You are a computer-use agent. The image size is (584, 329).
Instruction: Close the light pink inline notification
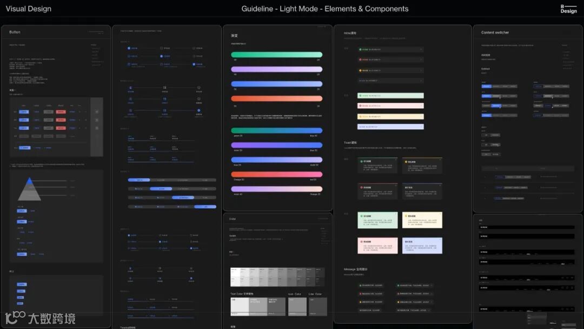coord(421,106)
